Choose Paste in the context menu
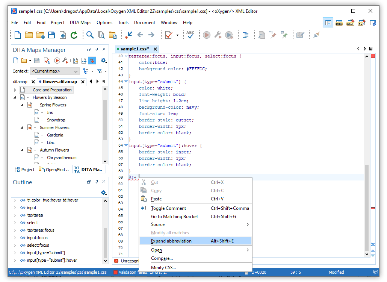387x282 pixels. pos(195,199)
